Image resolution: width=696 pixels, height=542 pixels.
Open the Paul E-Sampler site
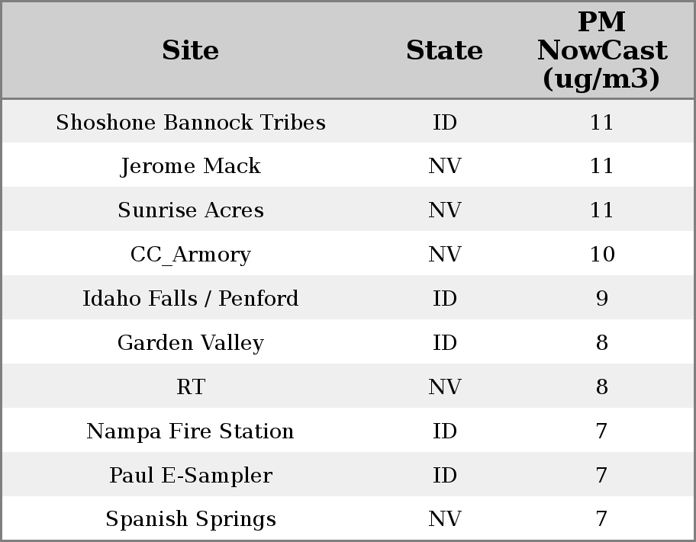[x=190, y=476]
